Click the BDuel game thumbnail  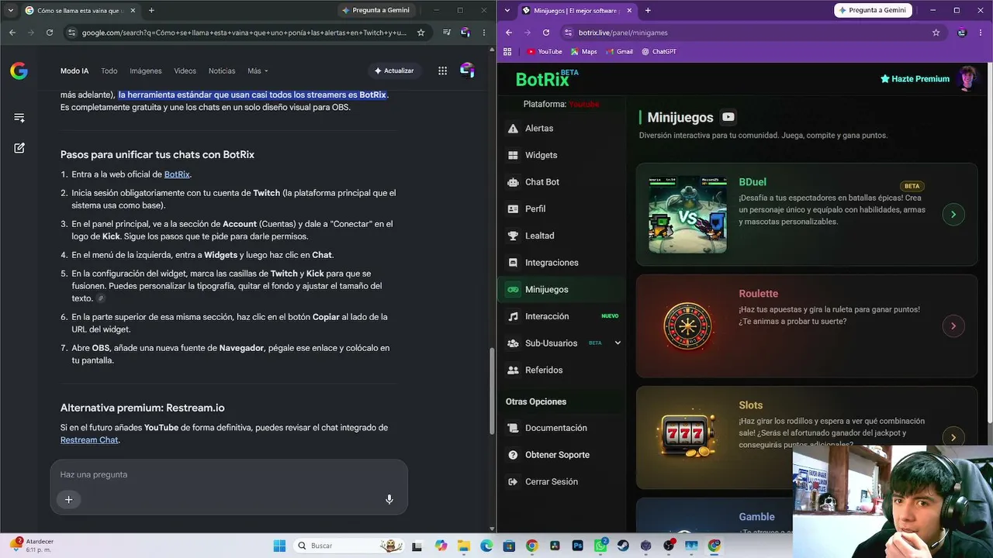(x=687, y=215)
